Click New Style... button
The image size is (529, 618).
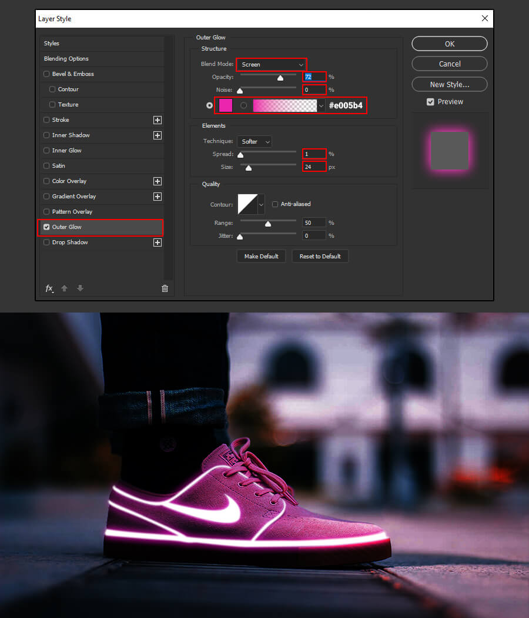[x=450, y=84]
